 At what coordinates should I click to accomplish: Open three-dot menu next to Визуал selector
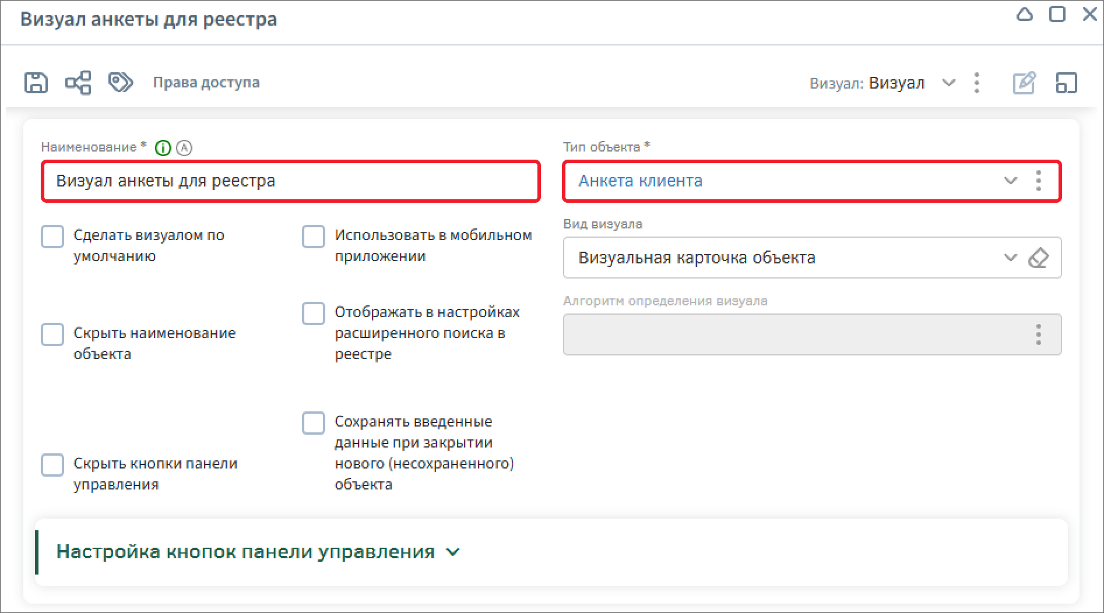click(977, 83)
